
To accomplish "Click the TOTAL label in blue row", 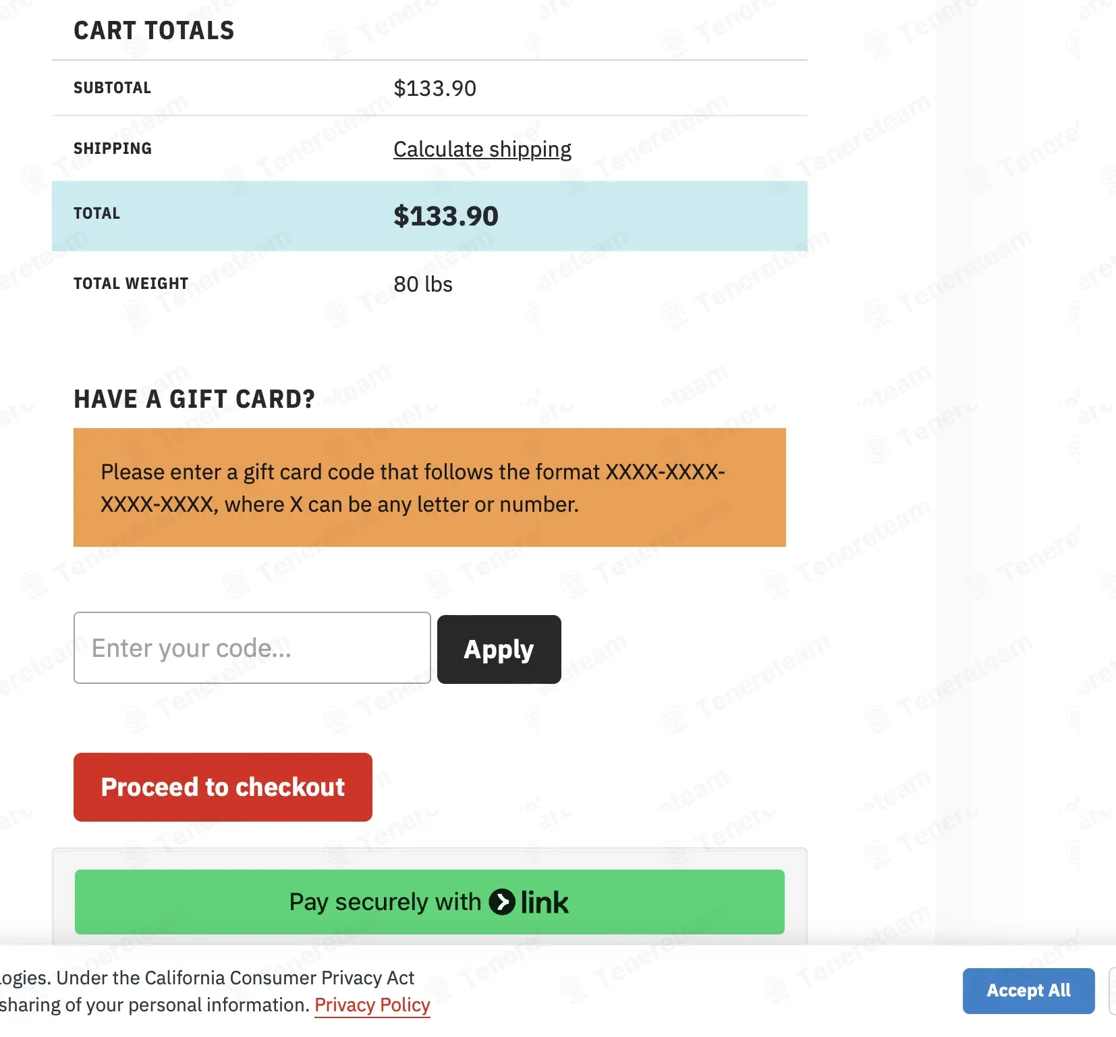I will coord(96,213).
